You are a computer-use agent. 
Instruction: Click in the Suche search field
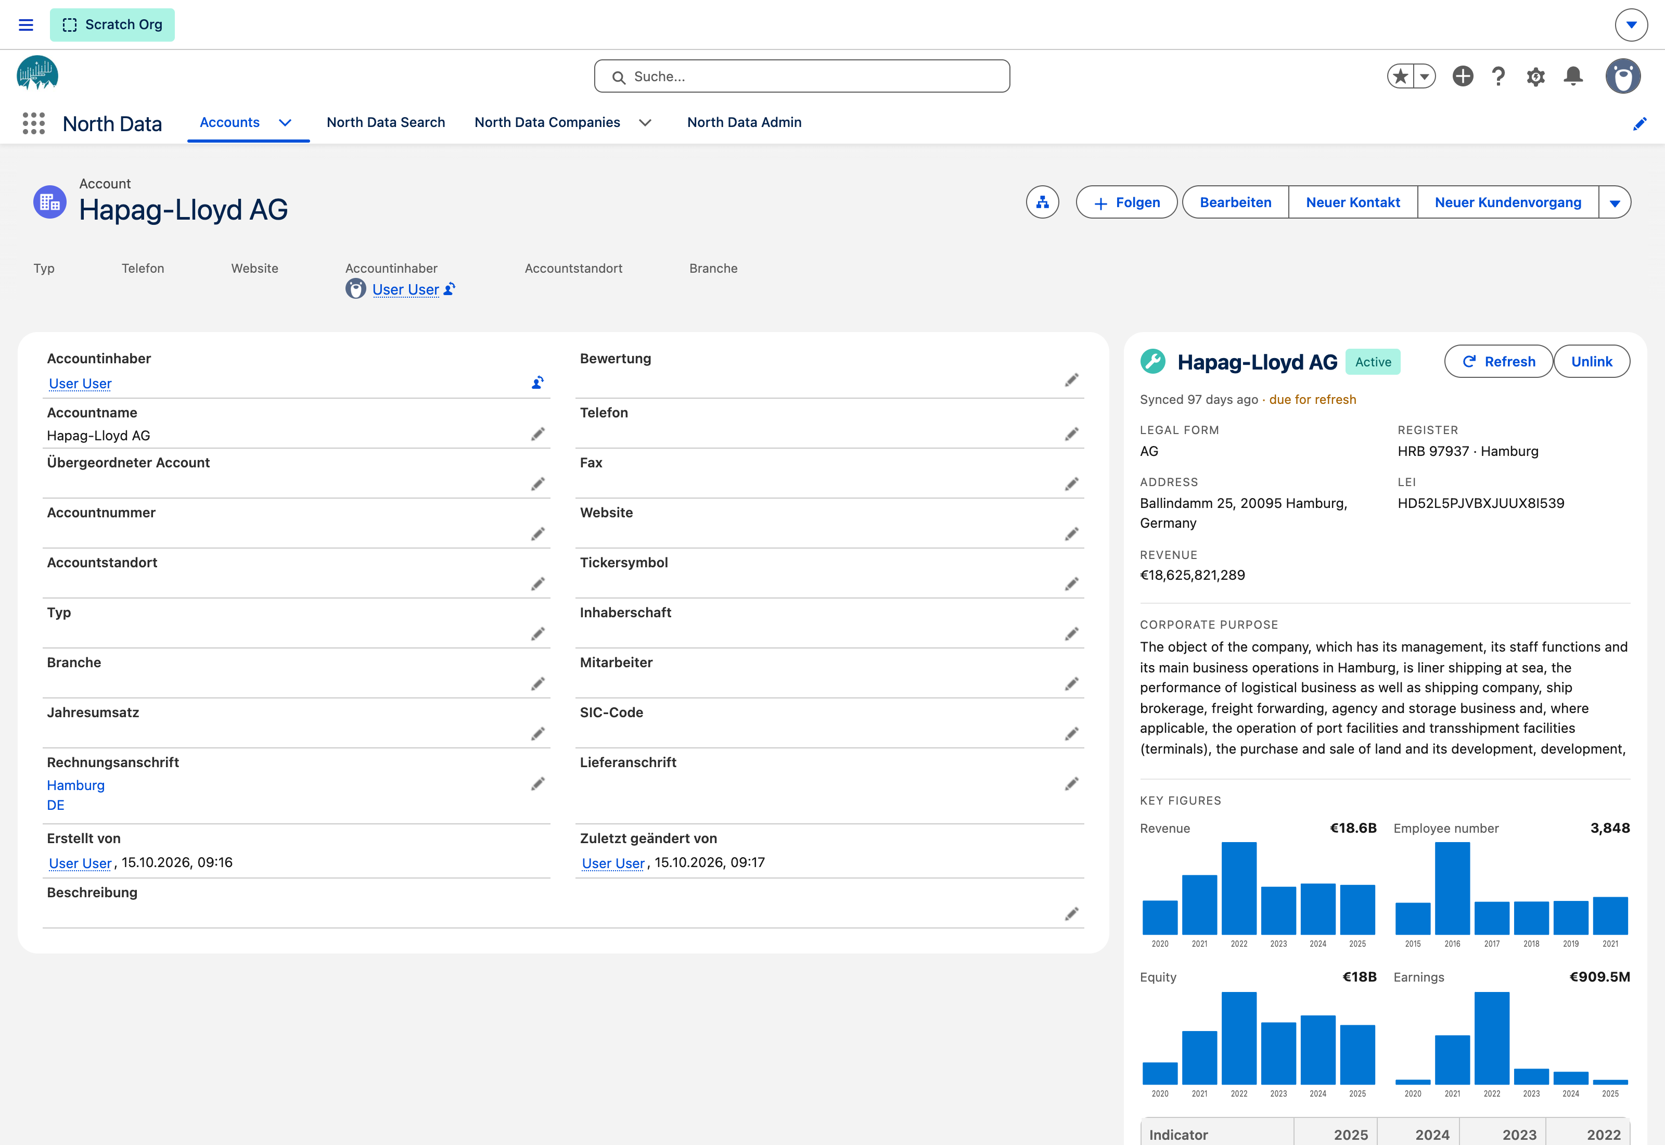point(802,76)
